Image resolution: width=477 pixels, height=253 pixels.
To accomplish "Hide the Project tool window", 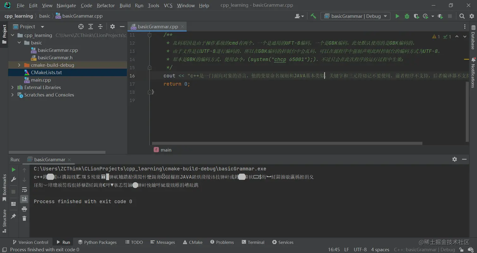I will click(x=122, y=27).
